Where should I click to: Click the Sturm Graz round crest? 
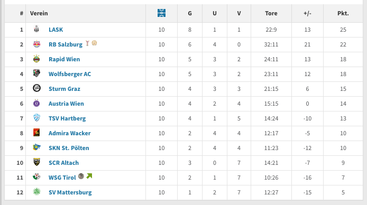click(x=36, y=88)
